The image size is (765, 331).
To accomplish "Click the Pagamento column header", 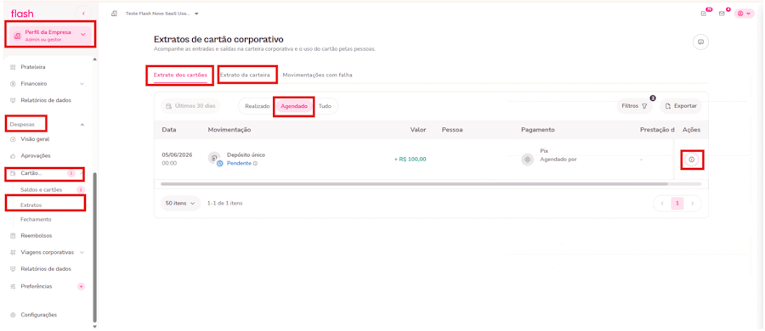I will click(538, 130).
